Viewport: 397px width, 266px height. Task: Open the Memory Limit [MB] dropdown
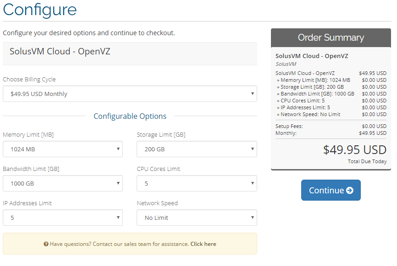tap(63, 149)
